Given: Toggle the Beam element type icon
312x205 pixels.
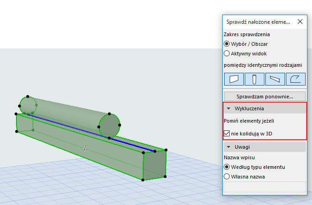Looking at the screenshot, I should pos(275,79).
